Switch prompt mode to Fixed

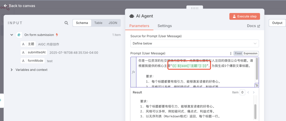coord(238,53)
